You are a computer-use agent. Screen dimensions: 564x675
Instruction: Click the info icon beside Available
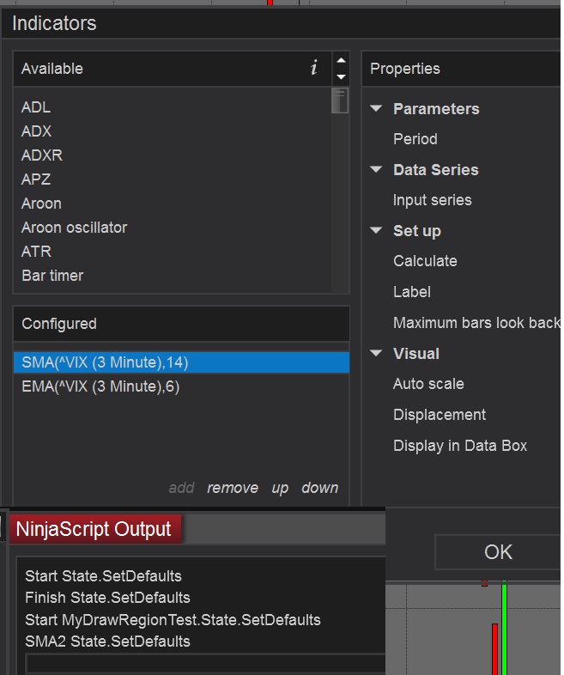[x=314, y=69]
